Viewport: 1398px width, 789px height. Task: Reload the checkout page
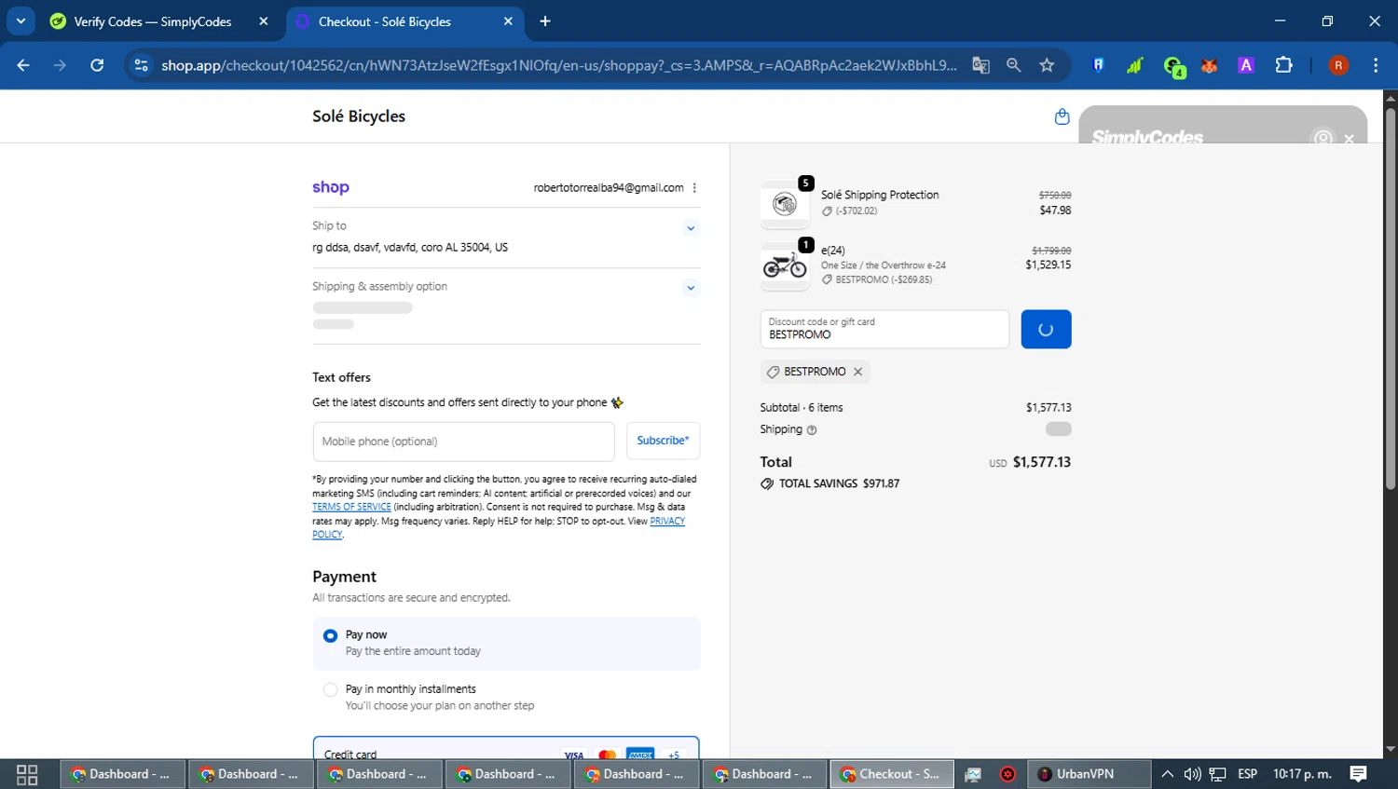coord(97,65)
